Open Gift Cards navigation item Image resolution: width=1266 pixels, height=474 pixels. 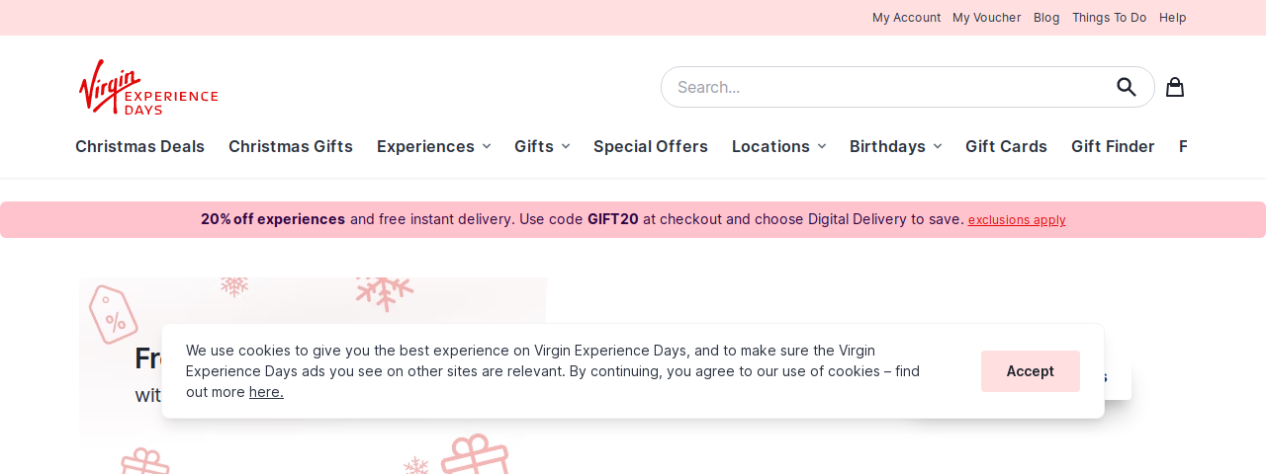coord(1006,146)
